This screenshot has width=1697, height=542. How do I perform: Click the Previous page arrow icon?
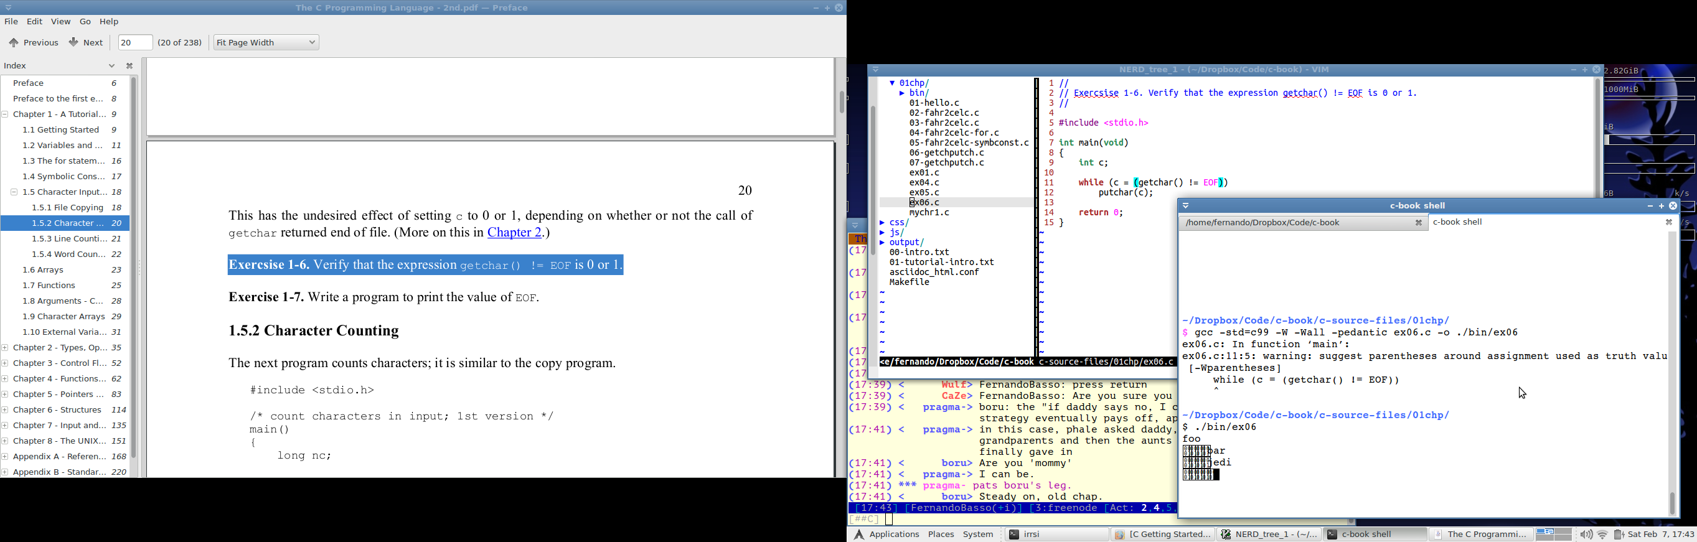pos(13,43)
